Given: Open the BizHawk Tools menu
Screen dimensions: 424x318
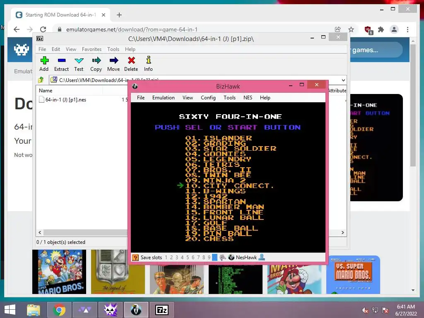Looking at the screenshot, I should (229, 98).
